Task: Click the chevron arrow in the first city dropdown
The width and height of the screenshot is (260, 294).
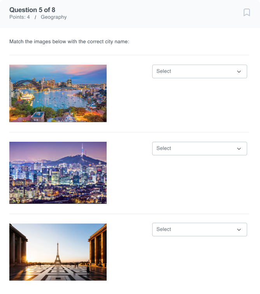Action: 239,72
